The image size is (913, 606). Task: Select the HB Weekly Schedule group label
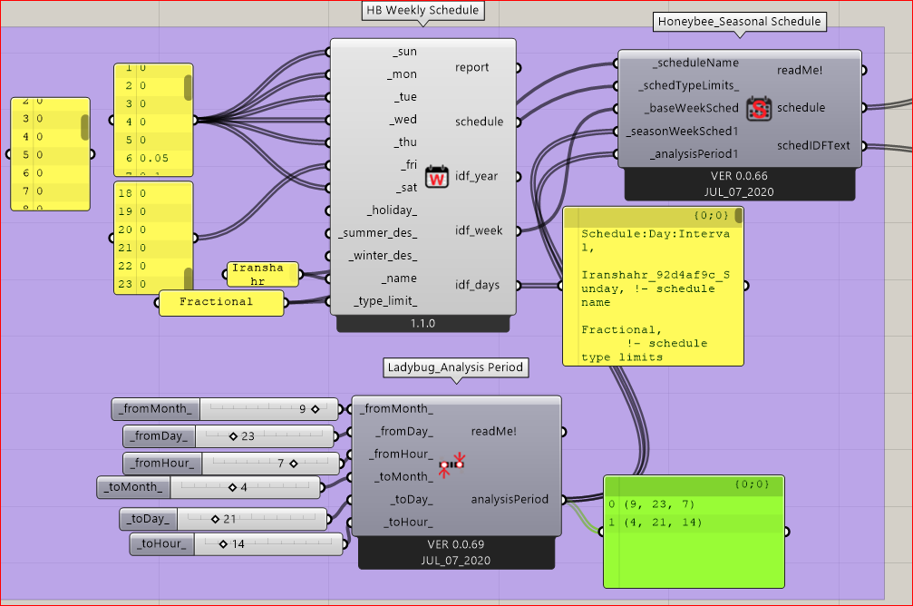423,10
